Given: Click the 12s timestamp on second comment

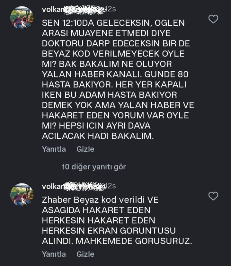Looking at the screenshot, I should [x=111, y=186].
